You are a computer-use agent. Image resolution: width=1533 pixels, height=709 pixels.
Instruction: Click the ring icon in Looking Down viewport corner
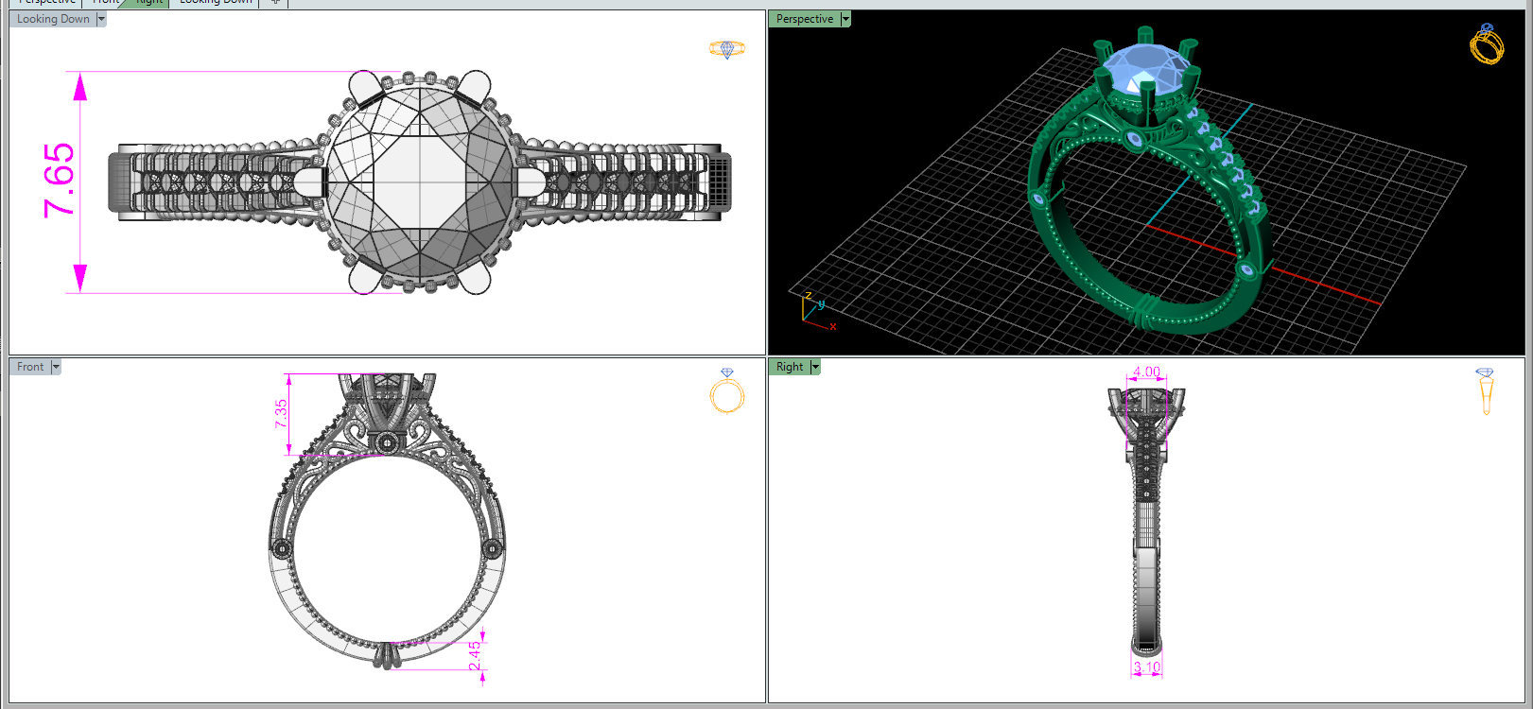[x=727, y=49]
